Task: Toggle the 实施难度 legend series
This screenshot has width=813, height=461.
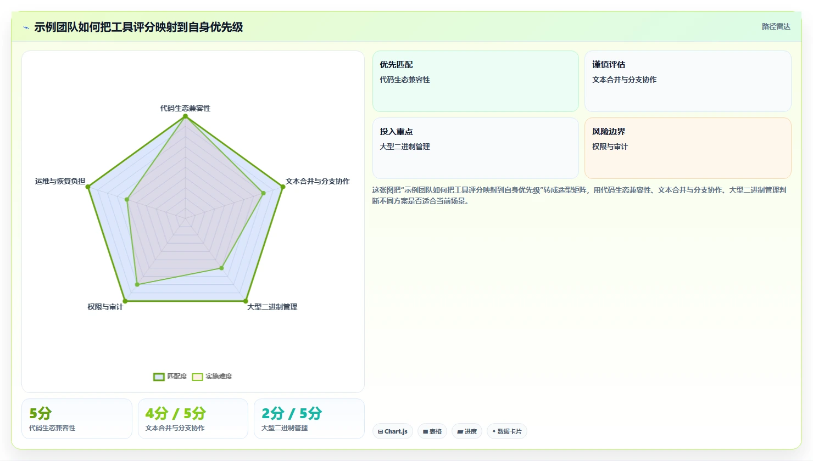Action: click(x=212, y=376)
